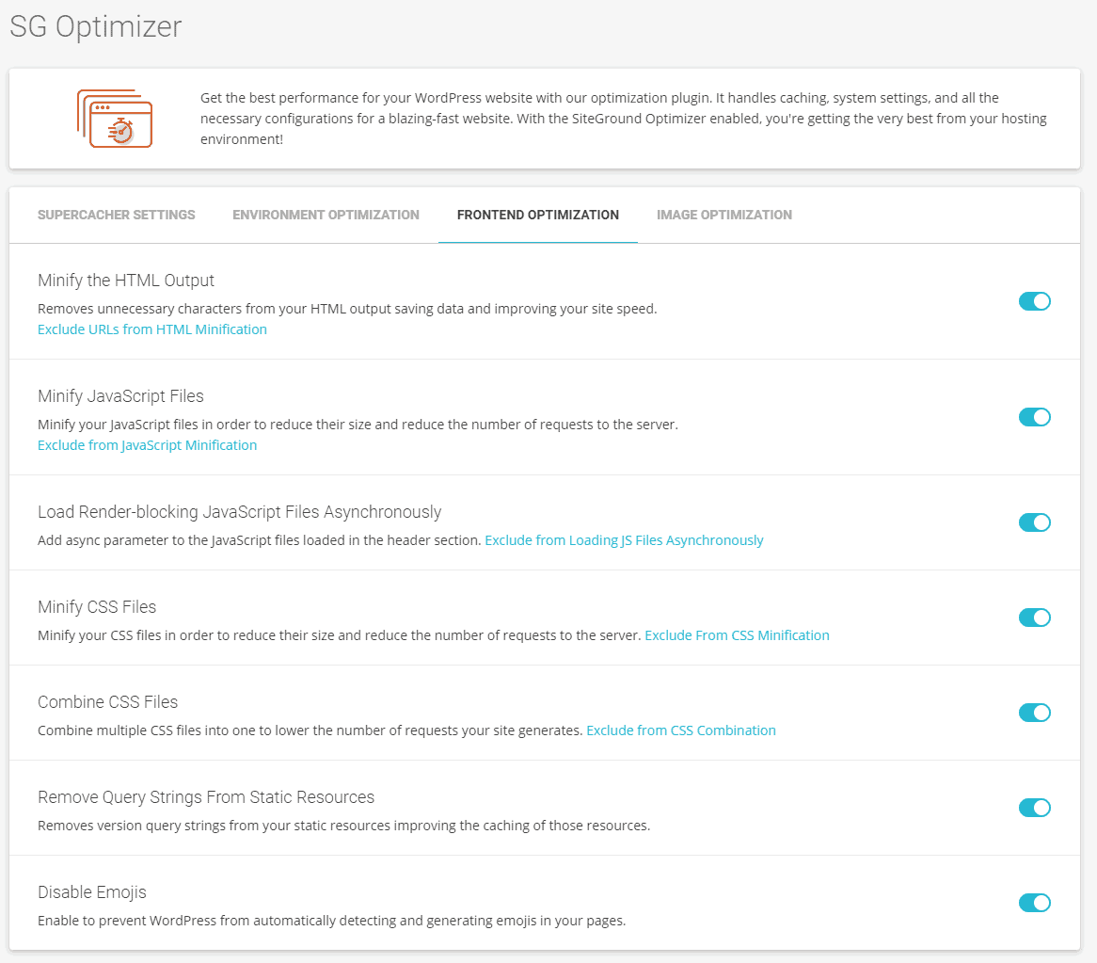Open Exclude from Loading JS Files Asynchronously
The image size is (1097, 963).
coord(624,540)
